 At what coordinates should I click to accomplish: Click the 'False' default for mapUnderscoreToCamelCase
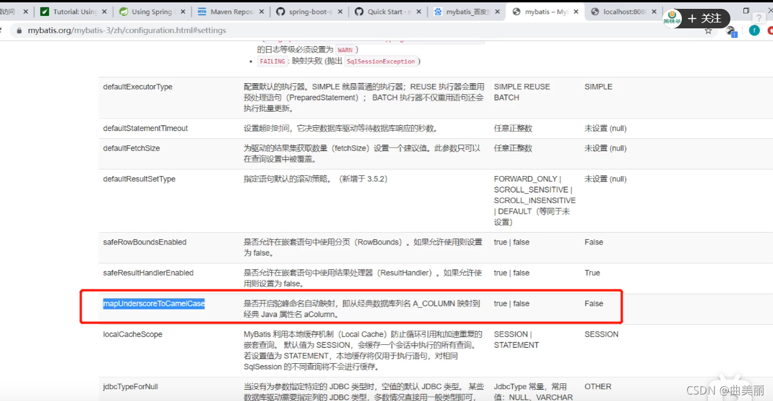tap(594, 304)
